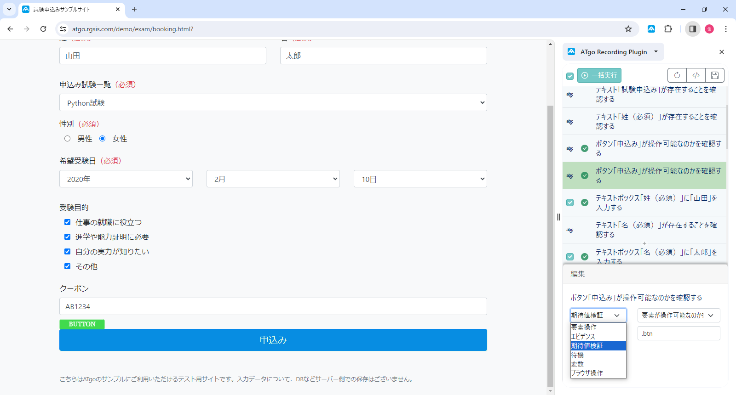Screen dimensions: 736x395
Task: Close the ATgo side panel
Action: (x=722, y=52)
